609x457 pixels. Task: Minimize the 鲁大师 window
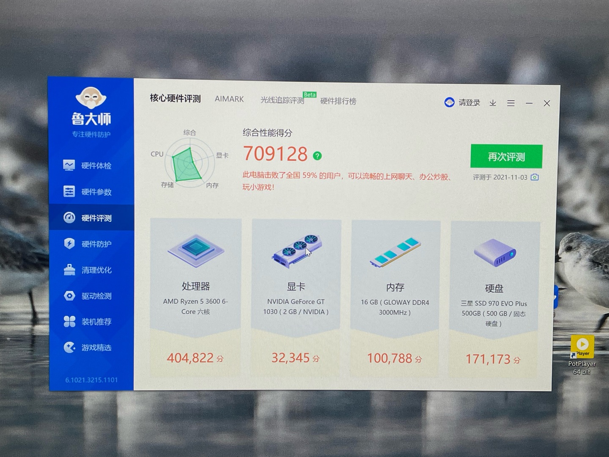(x=529, y=103)
